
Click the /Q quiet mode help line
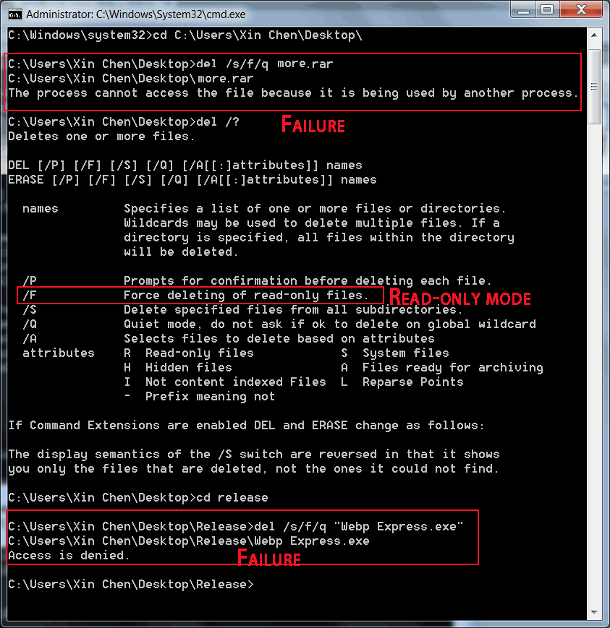[x=279, y=324]
